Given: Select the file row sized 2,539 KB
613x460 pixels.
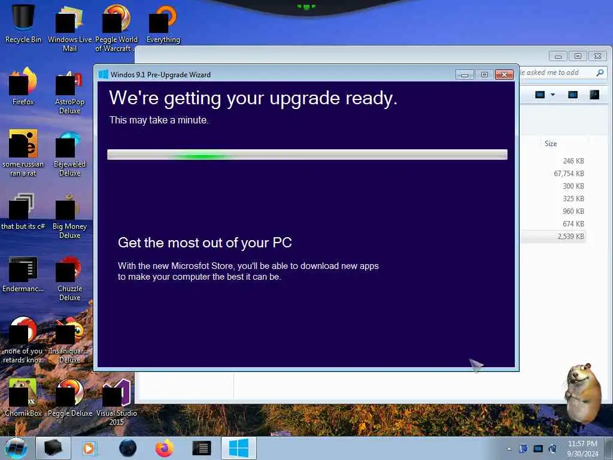Looking at the screenshot, I should 553,236.
